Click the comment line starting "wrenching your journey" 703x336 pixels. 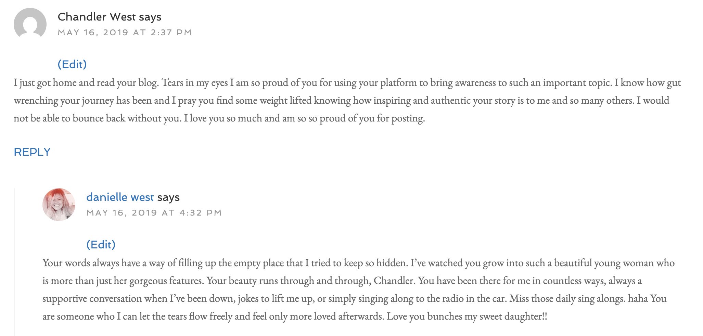341,101
